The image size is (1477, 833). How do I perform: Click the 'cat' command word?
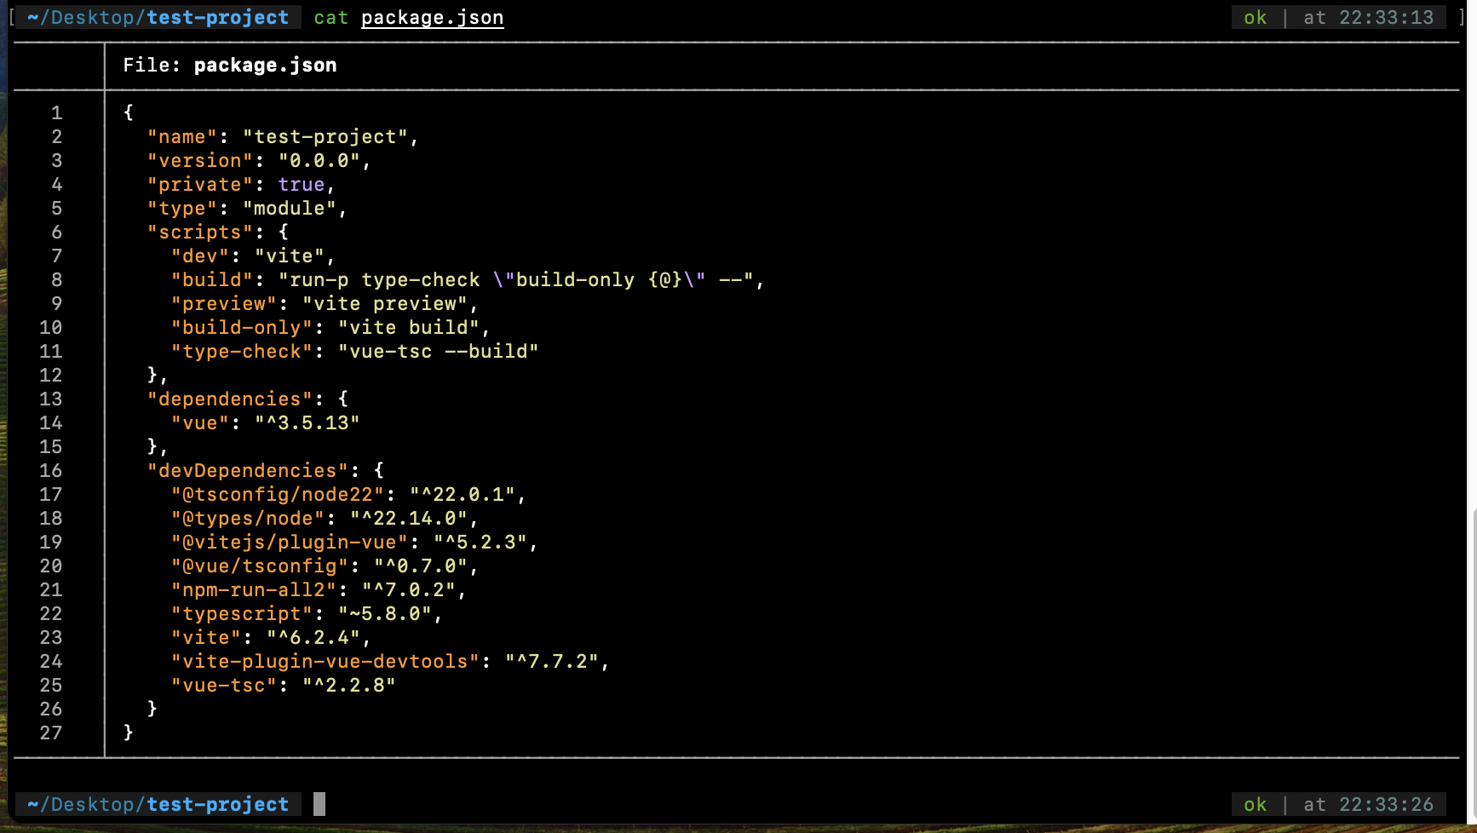[x=331, y=18]
